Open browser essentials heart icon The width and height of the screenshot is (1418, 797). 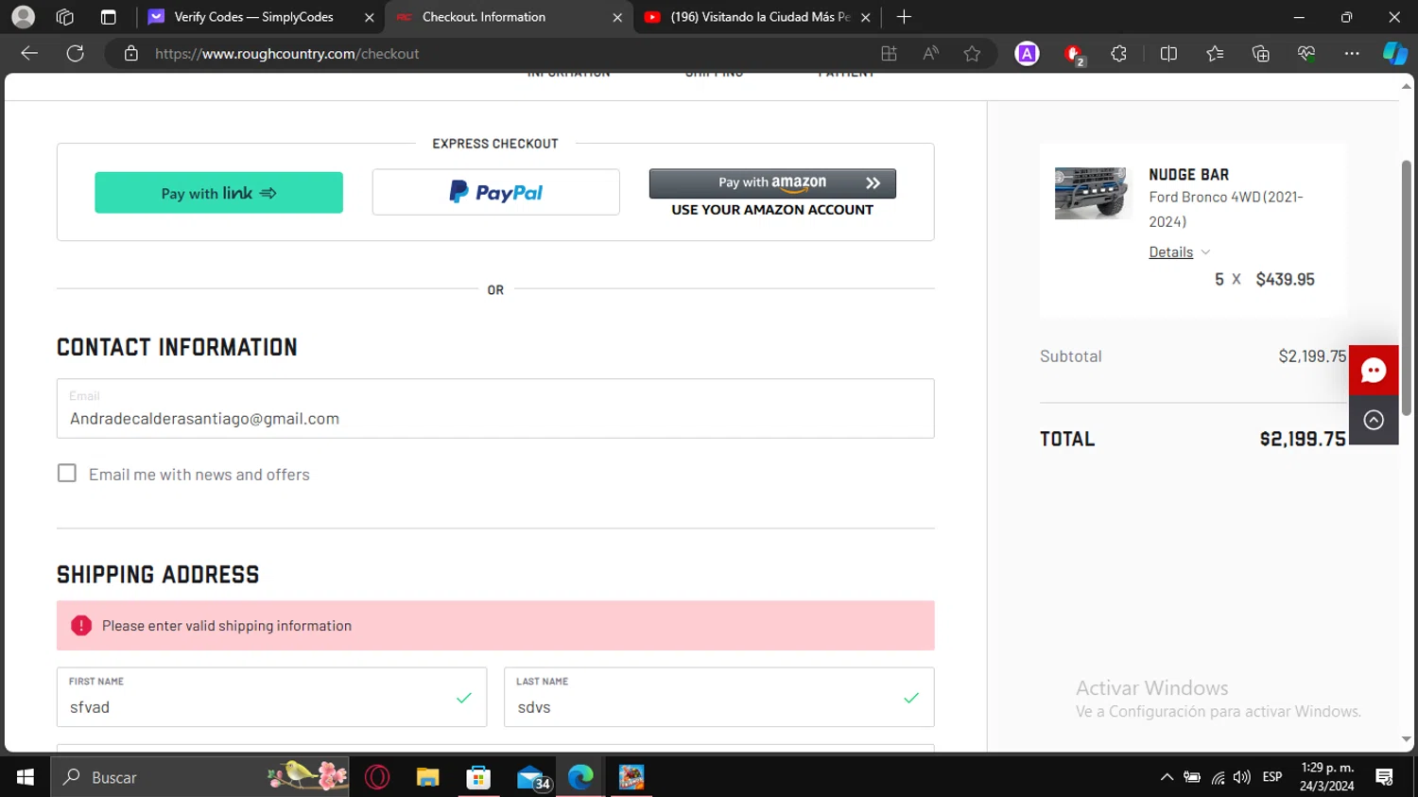point(1306,54)
